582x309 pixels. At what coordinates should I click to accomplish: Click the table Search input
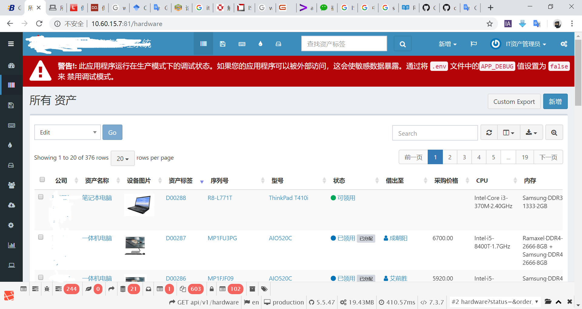pyautogui.click(x=435, y=133)
